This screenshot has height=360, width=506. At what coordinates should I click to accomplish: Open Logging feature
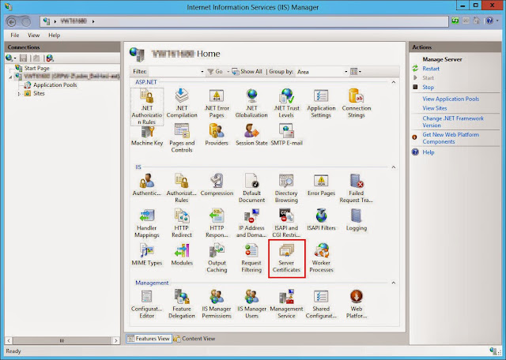[357, 219]
